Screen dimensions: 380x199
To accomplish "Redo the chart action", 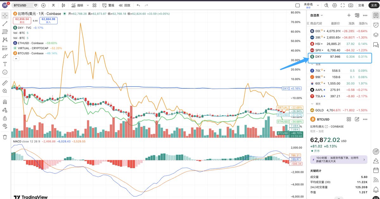I will tap(146, 5).
